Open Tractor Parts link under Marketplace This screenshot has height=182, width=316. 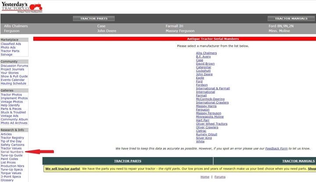tap(10, 51)
